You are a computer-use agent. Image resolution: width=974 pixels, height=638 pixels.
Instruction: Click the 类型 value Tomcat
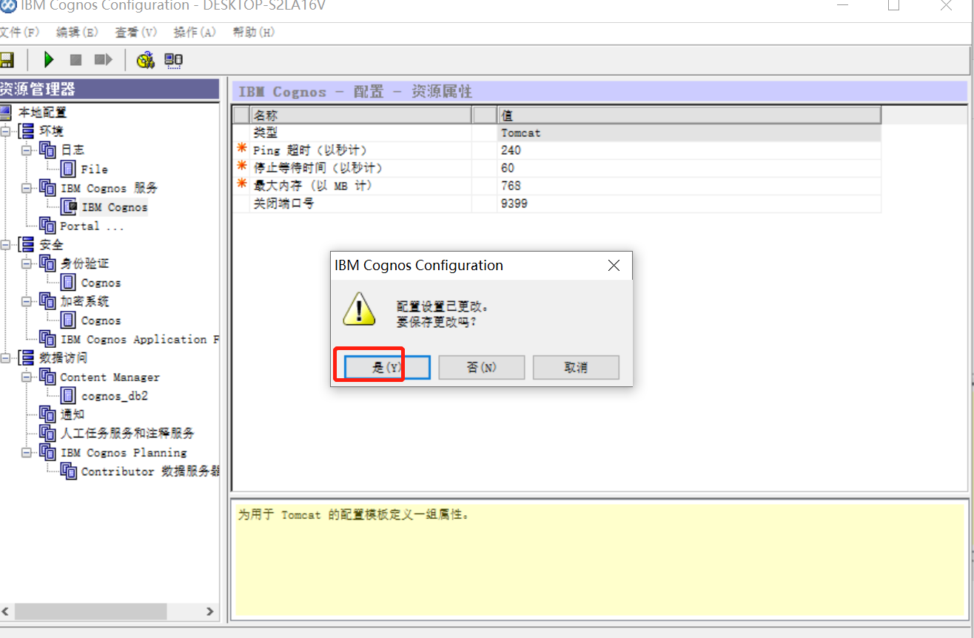coord(689,133)
